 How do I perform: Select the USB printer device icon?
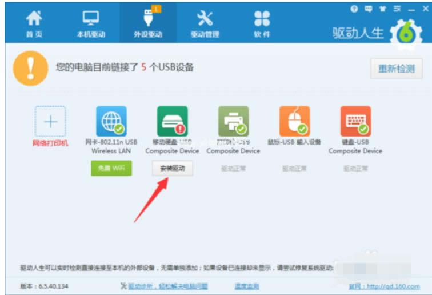(233, 121)
